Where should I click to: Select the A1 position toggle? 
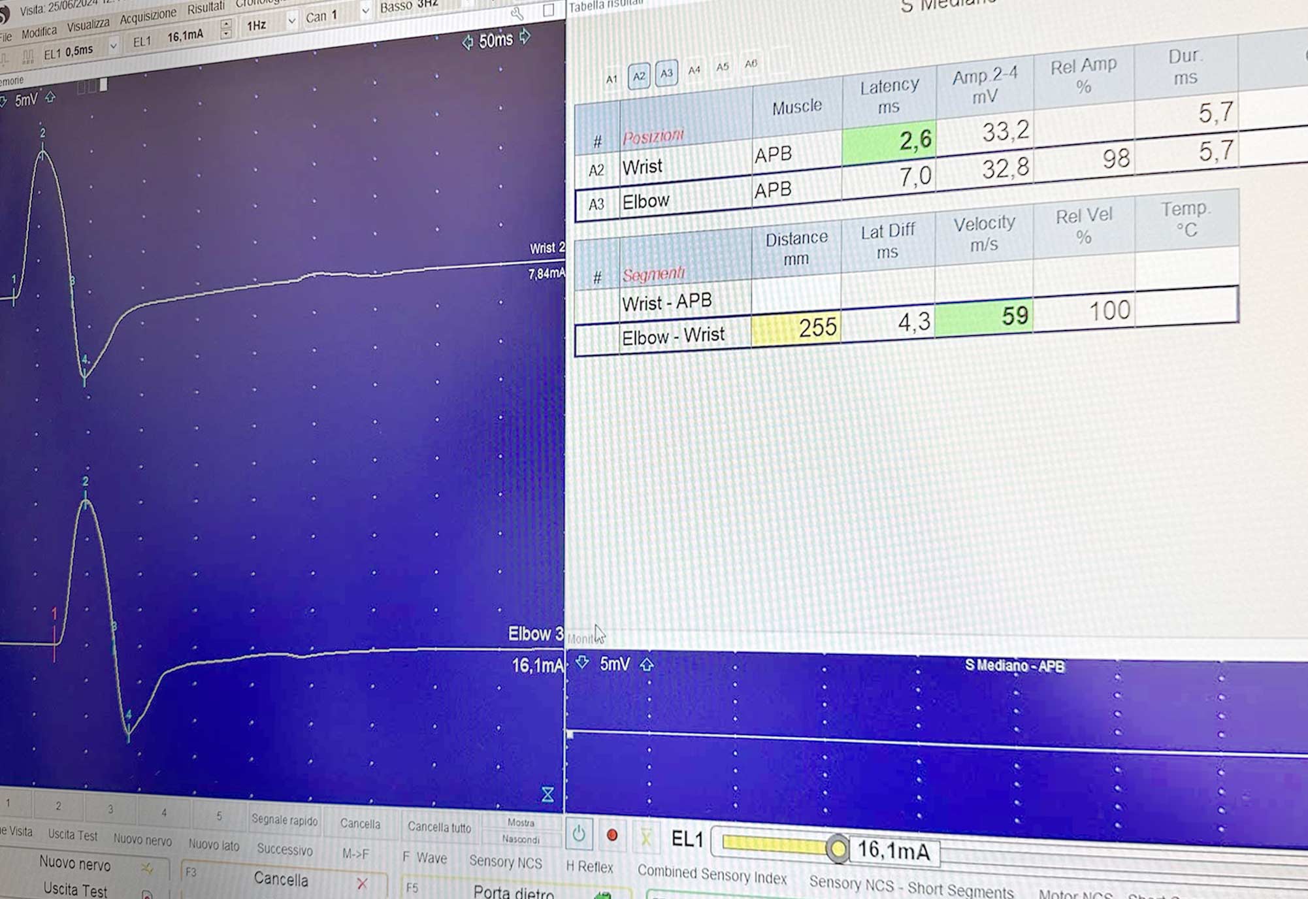612,79
